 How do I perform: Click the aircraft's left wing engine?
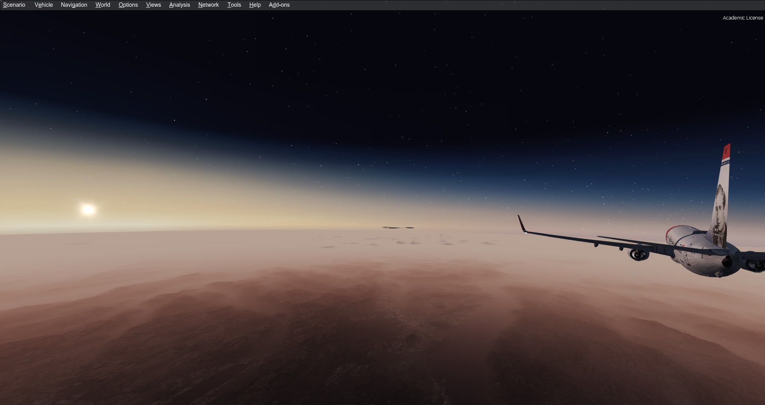638,254
